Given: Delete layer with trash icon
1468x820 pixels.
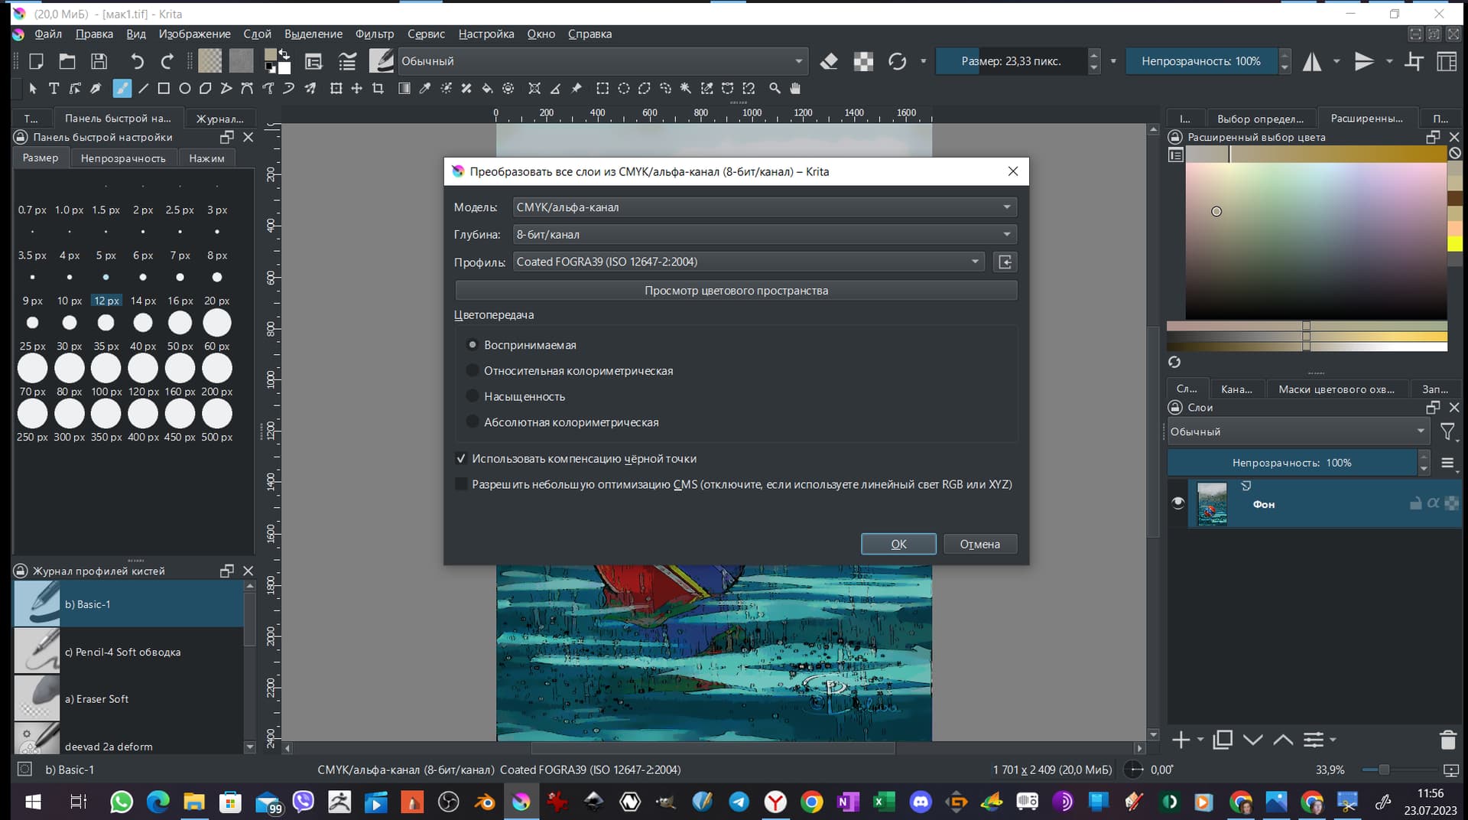Looking at the screenshot, I should click(x=1447, y=740).
